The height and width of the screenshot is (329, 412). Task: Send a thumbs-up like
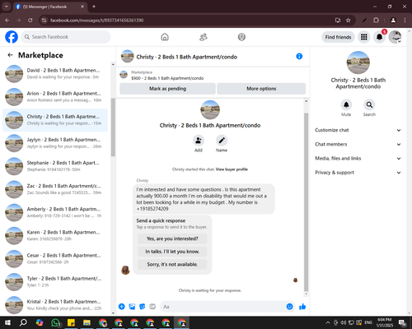(302, 307)
